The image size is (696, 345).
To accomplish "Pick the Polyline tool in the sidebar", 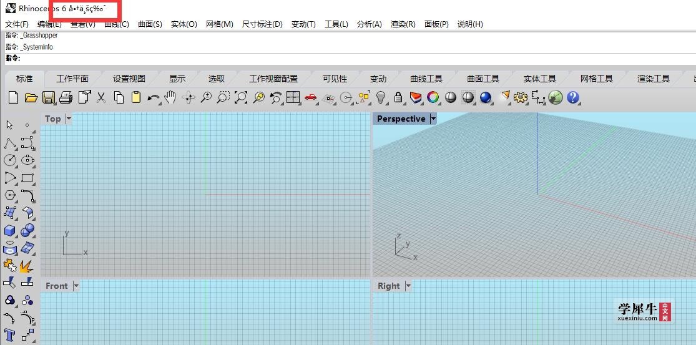I will coord(10,143).
